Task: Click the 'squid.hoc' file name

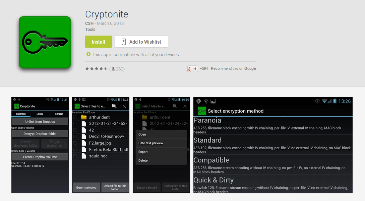Action: coord(98,156)
